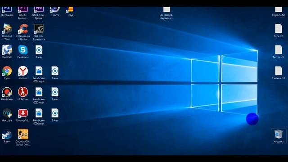Select the Google Chrome (Гугл) shortcut
This screenshot has width=288, height=162.
coord(7,72)
